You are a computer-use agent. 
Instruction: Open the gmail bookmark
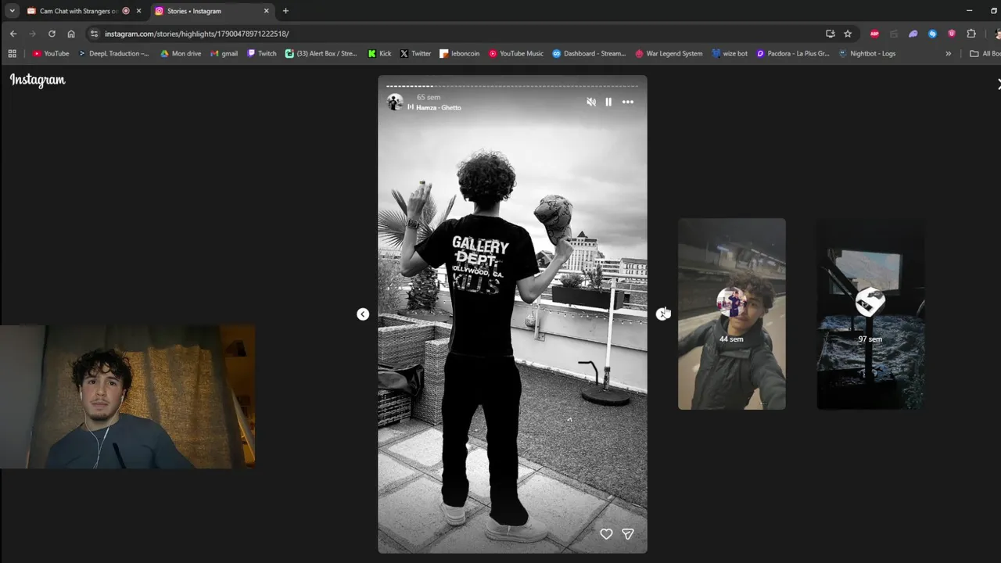click(224, 54)
